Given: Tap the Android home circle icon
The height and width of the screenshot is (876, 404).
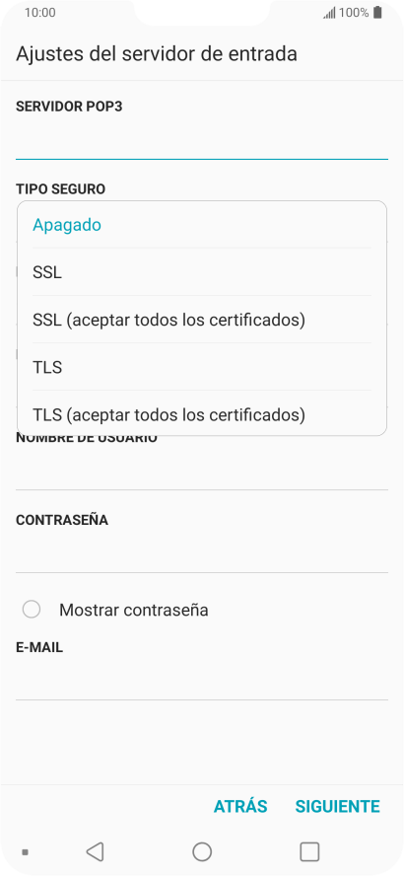Looking at the screenshot, I should pyautogui.click(x=202, y=851).
